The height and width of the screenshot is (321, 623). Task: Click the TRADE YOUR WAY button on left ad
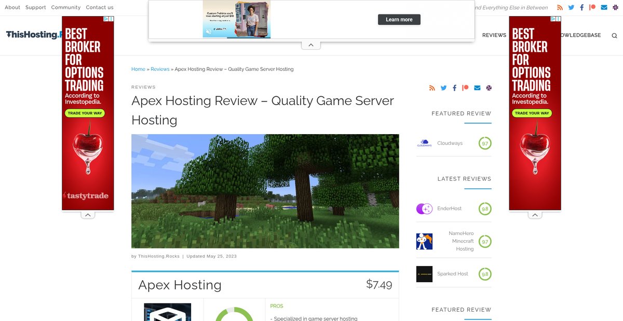(x=84, y=113)
